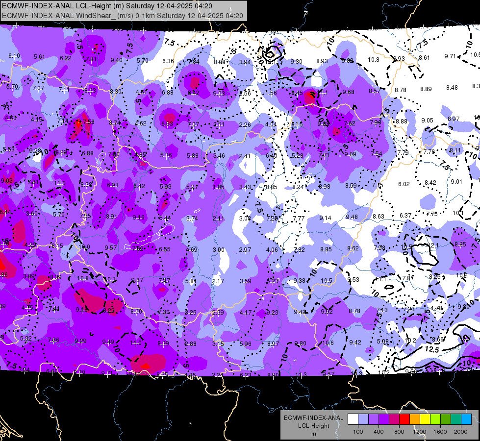
Task: Select the sky blue legend swatch
Action: pos(466,419)
